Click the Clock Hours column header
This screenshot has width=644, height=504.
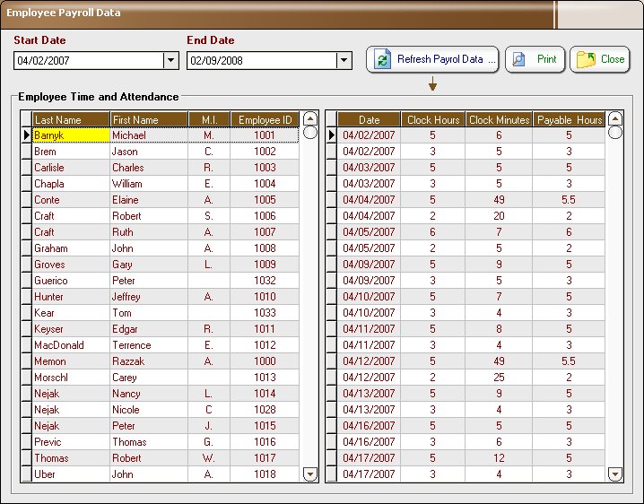pyautogui.click(x=433, y=119)
